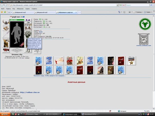Open the address bar history dropdown
The width and height of the screenshot is (155, 116).
click(x=118, y=5)
